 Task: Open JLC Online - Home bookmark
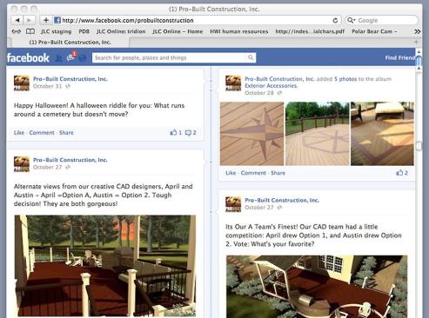(178, 31)
